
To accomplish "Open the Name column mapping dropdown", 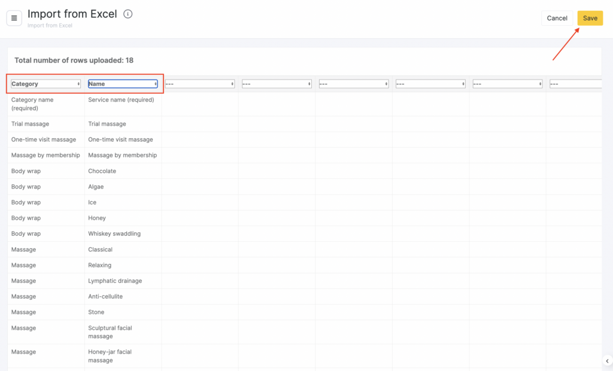I will coord(123,84).
